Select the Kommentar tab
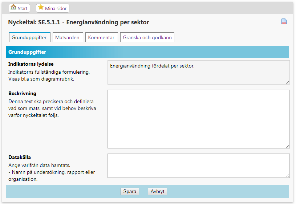Screen dimensions: 296x204 coord(101,37)
